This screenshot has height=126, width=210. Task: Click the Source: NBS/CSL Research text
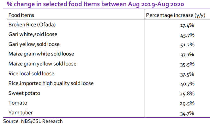click(x=33, y=121)
